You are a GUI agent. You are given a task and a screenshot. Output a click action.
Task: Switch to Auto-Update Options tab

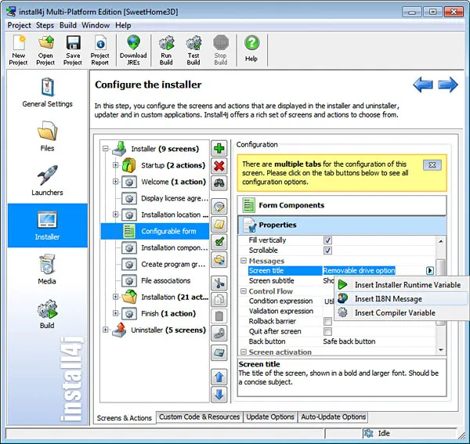click(334, 417)
